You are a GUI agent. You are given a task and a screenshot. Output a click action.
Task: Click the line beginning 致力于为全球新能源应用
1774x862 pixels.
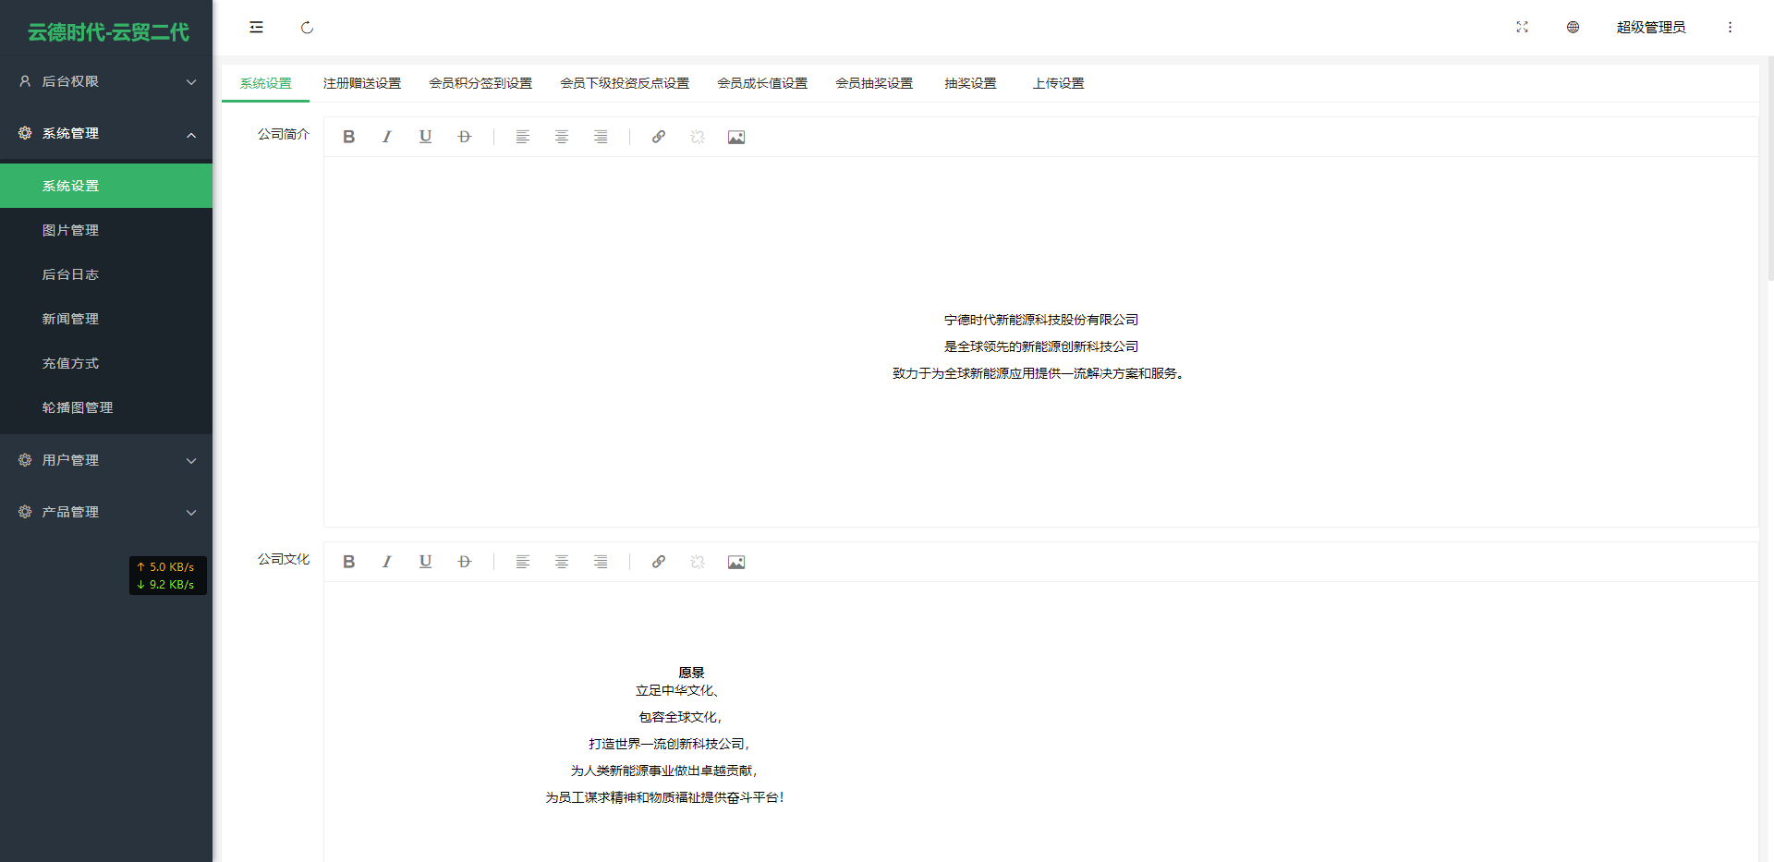coord(1039,373)
